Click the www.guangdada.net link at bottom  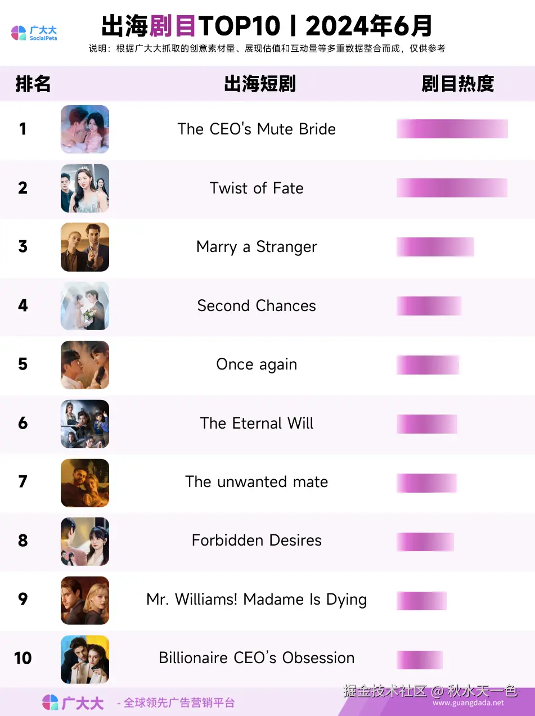point(468,703)
